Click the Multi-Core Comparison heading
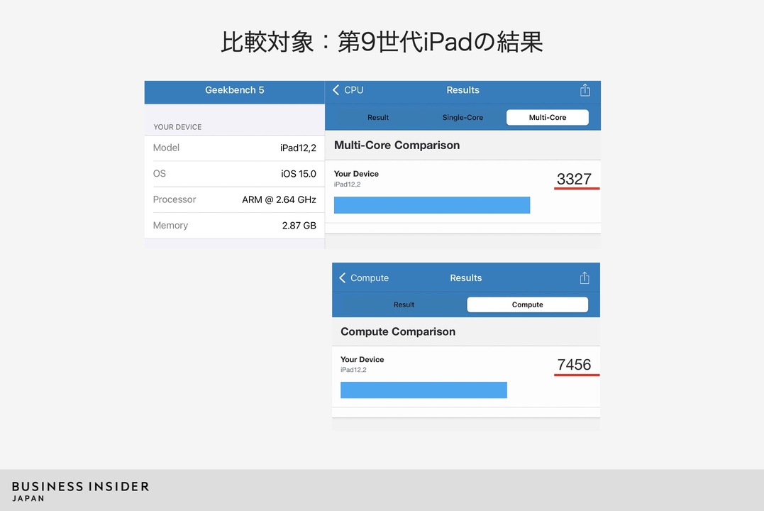 [x=397, y=145]
